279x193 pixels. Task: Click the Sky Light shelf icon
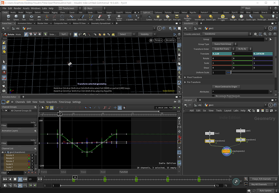click(x=233, y=17)
